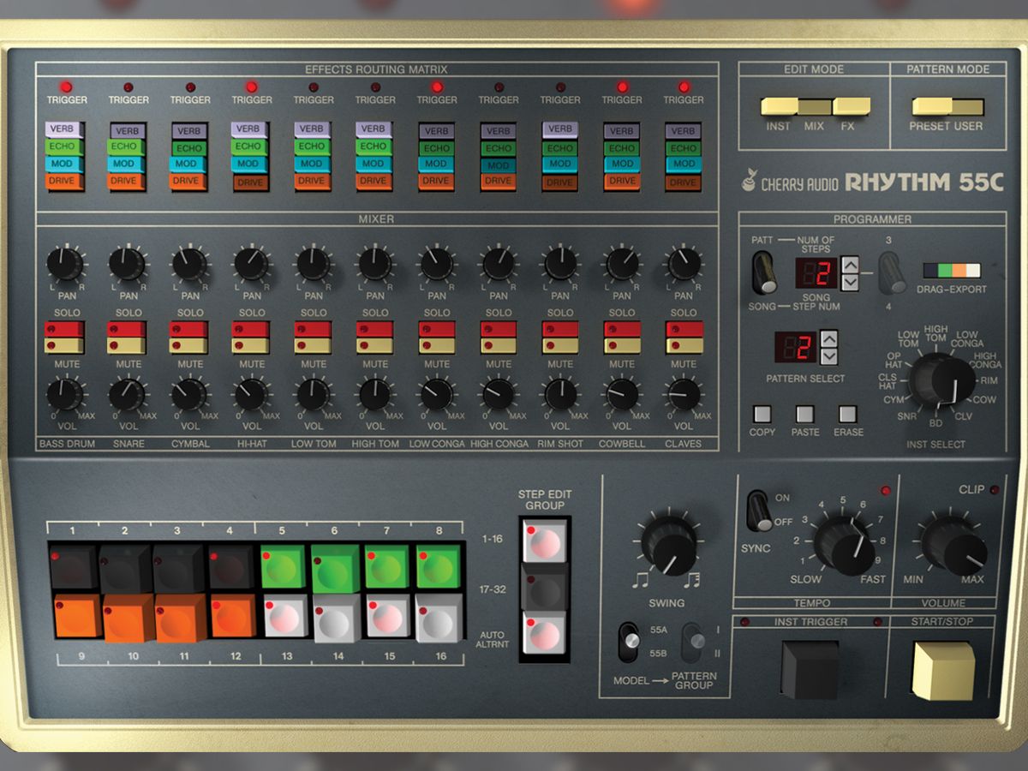The height and width of the screenshot is (771, 1028).
Task: Toggle VERB effect on Low Tom channel
Action: (313, 129)
